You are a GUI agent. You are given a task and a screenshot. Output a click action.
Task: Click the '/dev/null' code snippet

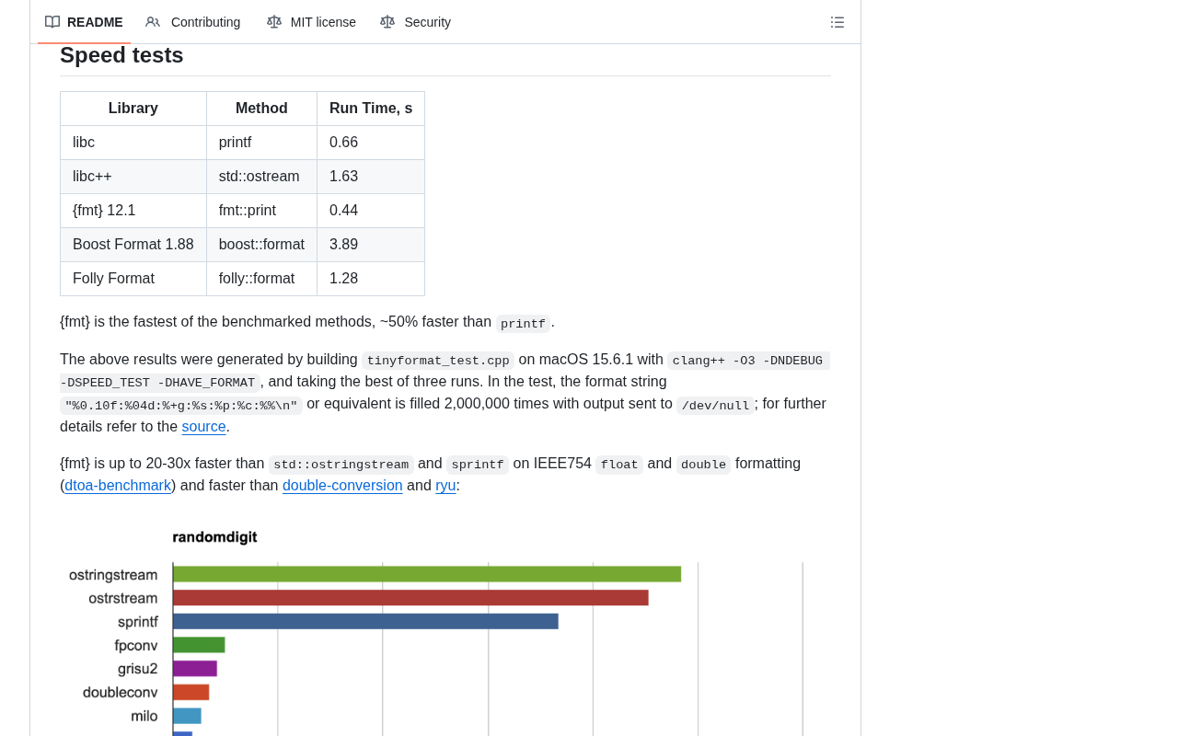715,406
